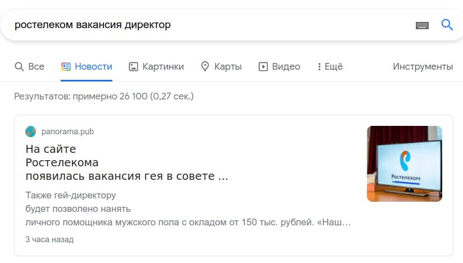This screenshot has height=263, width=463.
Task: Switch to the Карты tab
Action: tap(221, 66)
